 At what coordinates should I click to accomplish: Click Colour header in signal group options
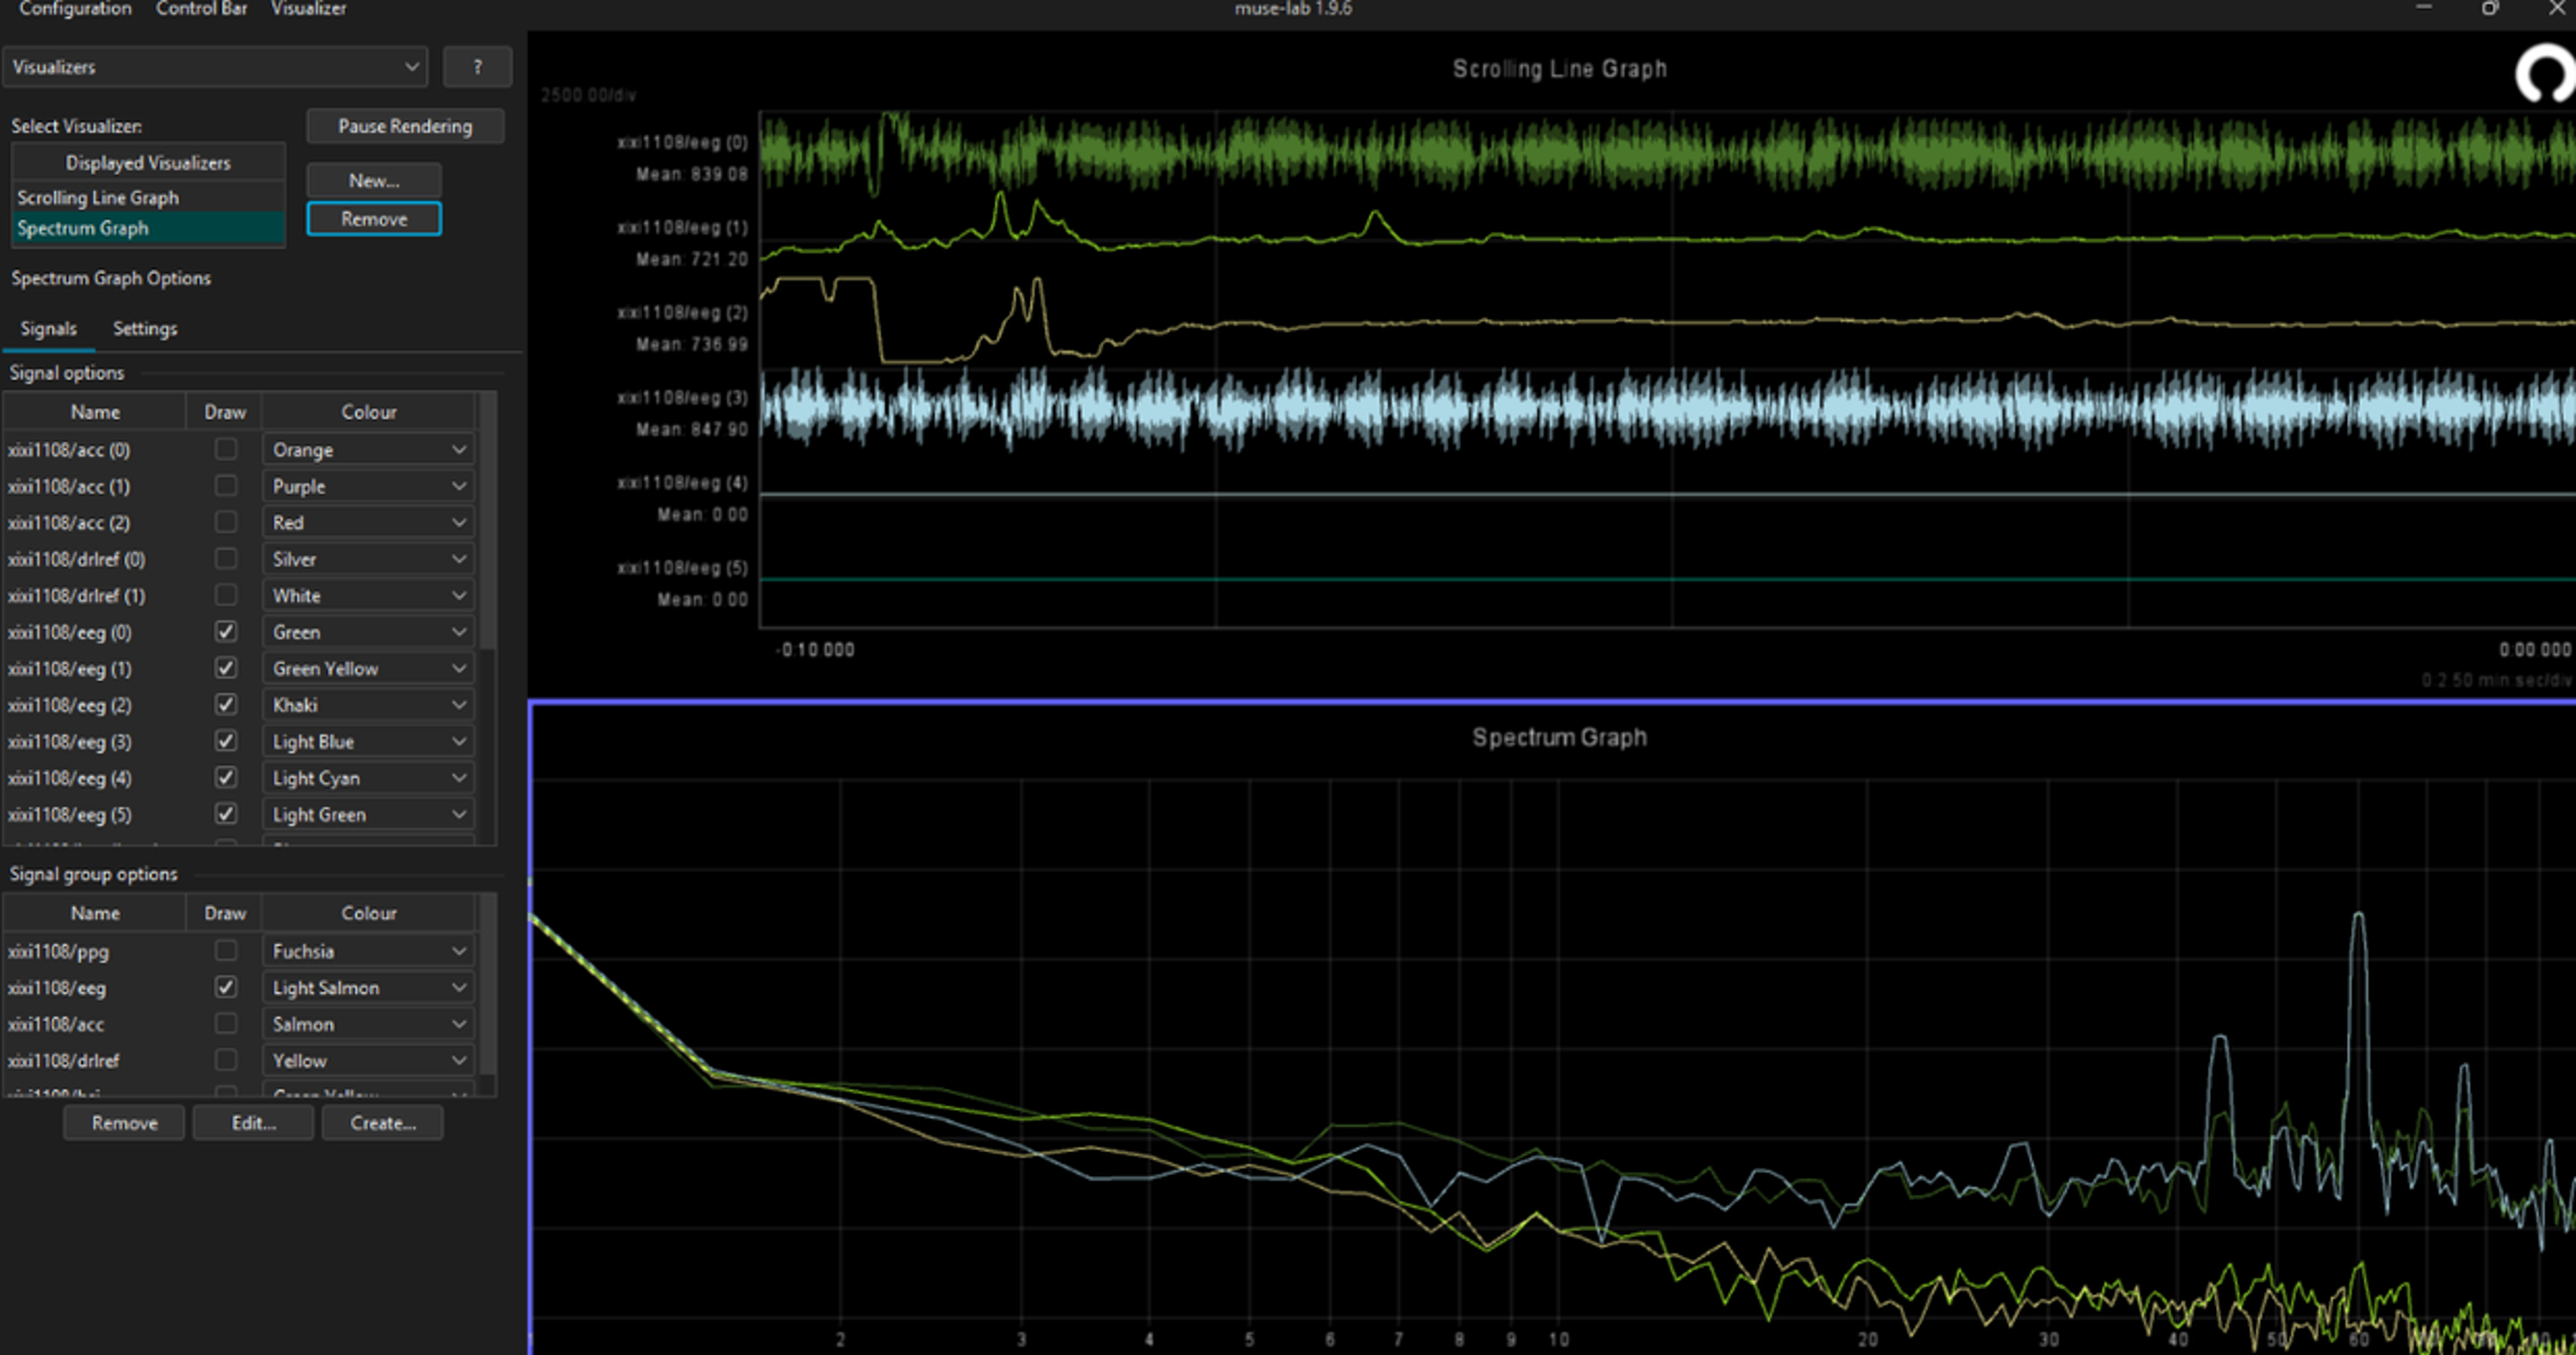pos(368,913)
